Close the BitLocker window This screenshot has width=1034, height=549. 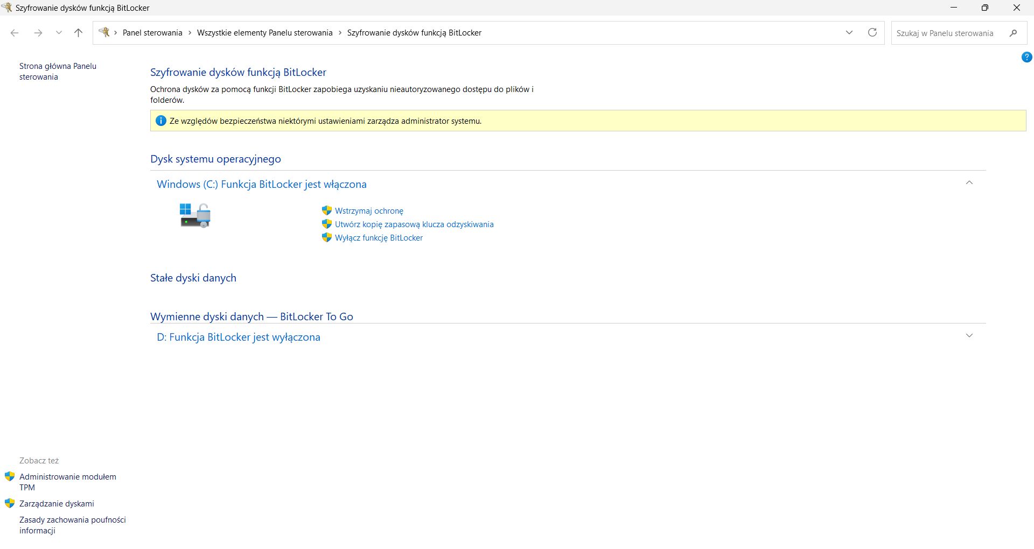tap(1017, 8)
